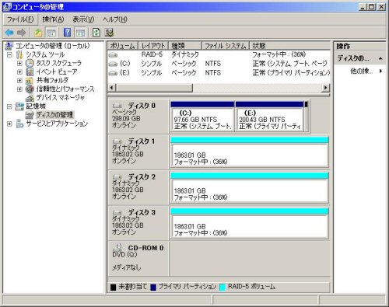Click right arrow of volume list scrollbar
Image resolution: width=389 pixels, height=307 pixels.
click(x=326, y=88)
